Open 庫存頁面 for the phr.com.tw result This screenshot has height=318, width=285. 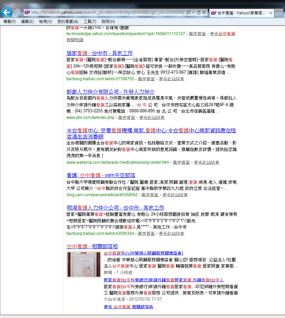(126, 118)
